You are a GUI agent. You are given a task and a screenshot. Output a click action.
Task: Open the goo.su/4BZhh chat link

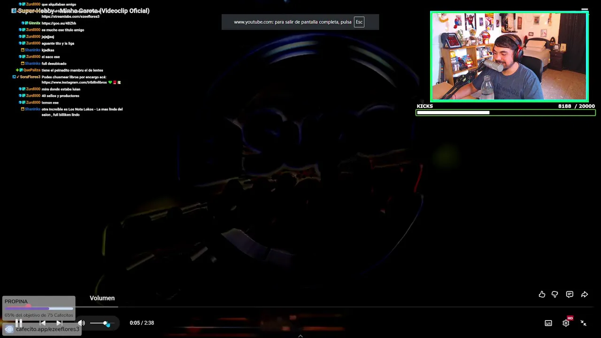(x=59, y=23)
